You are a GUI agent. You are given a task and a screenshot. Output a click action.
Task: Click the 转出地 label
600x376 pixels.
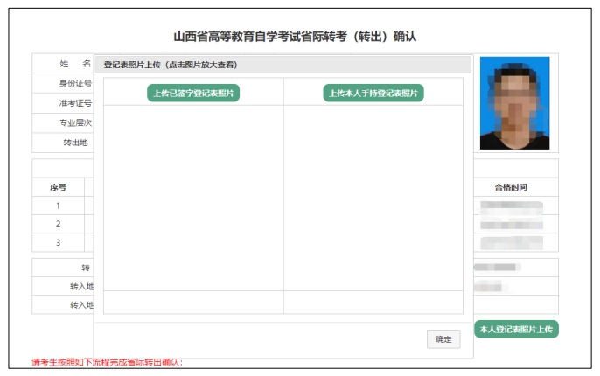tap(75, 143)
